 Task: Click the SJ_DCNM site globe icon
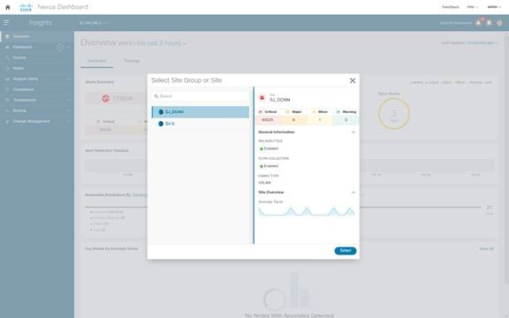pyautogui.click(x=160, y=111)
